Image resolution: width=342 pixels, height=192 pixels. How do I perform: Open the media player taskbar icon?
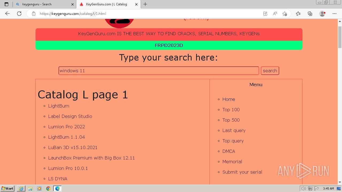click(39, 189)
